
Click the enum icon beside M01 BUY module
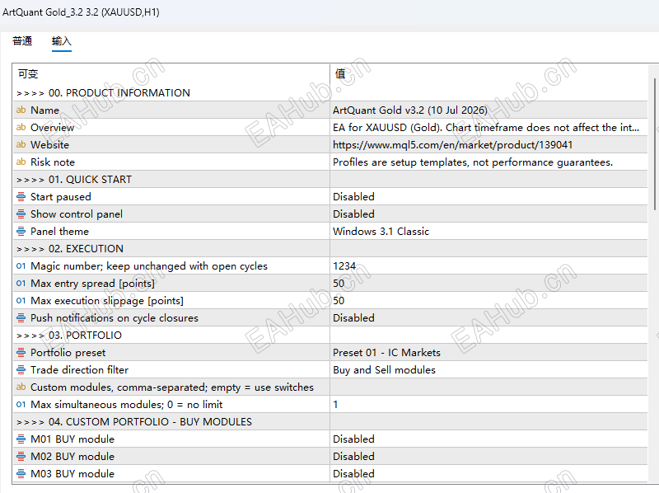click(x=21, y=439)
